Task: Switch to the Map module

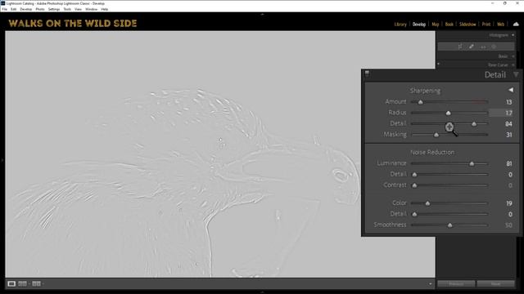Action: click(x=435, y=24)
